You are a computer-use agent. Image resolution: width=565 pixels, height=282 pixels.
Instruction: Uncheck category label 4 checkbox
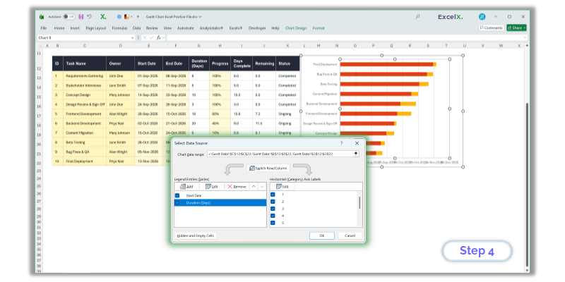[x=273, y=216]
